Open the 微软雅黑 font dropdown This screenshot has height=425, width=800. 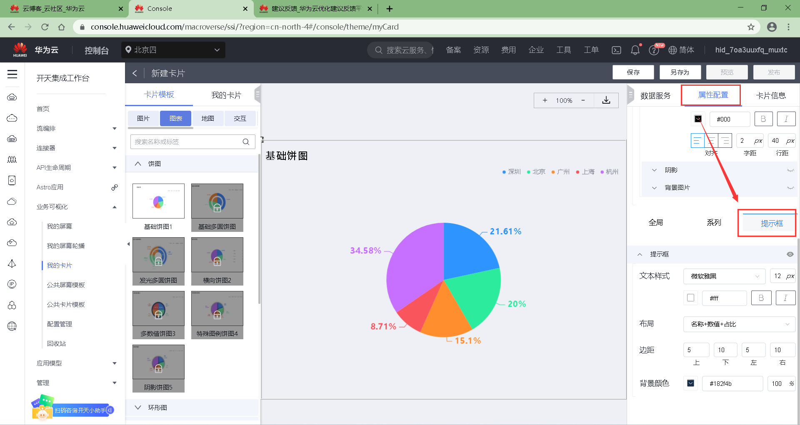724,276
